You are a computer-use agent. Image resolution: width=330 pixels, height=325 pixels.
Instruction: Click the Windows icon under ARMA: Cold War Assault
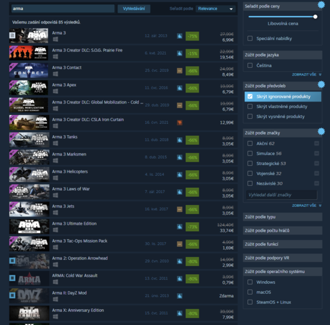coord(55,282)
